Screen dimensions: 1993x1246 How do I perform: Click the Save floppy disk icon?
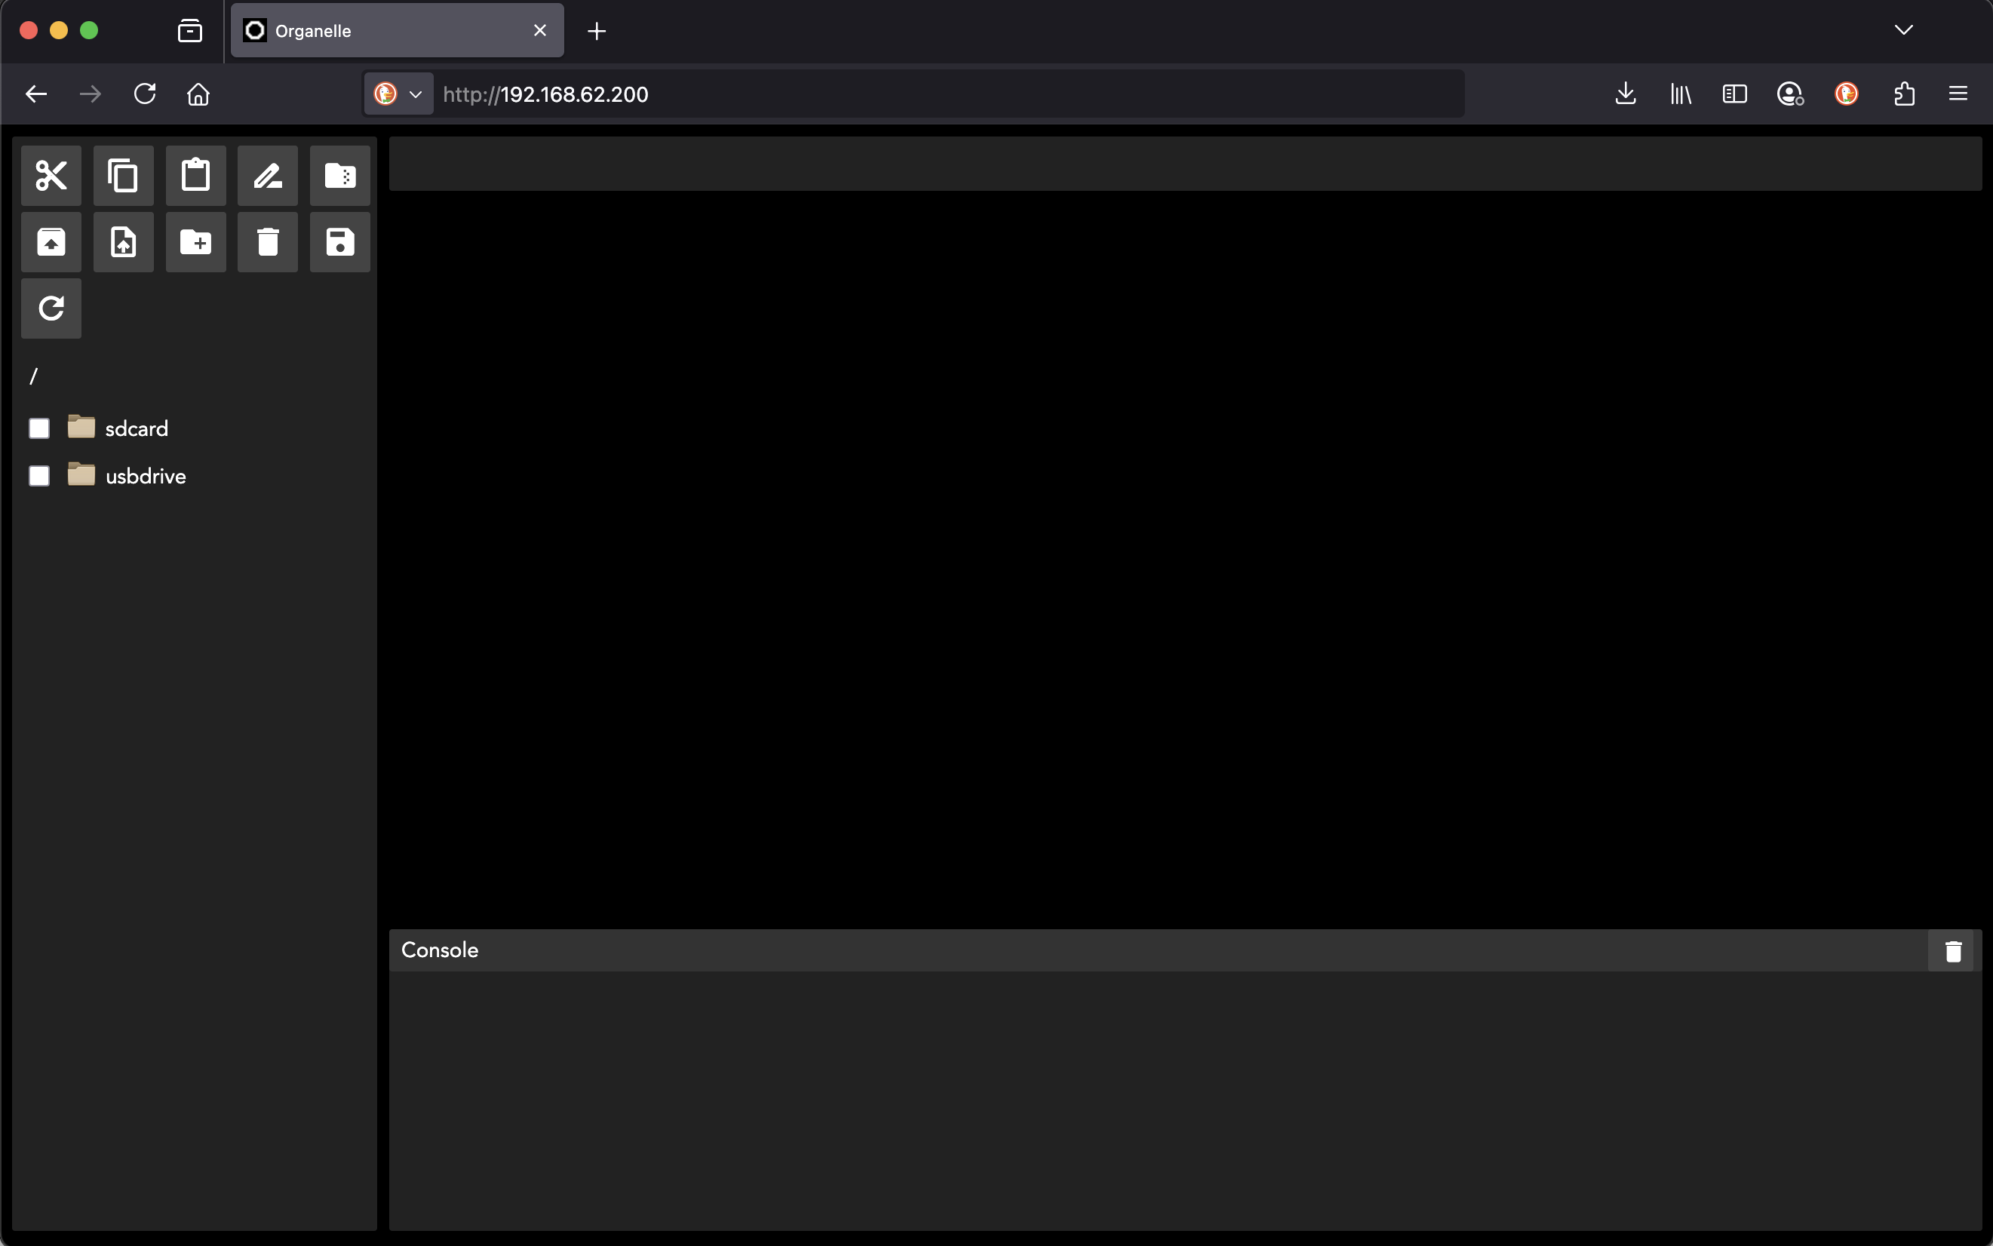click(x=340, y=242)
